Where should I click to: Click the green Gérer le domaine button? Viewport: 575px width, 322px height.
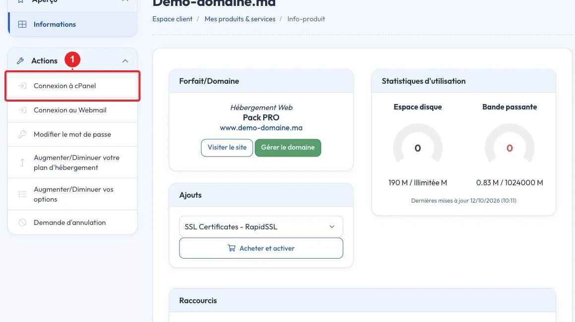coord(288,148)
